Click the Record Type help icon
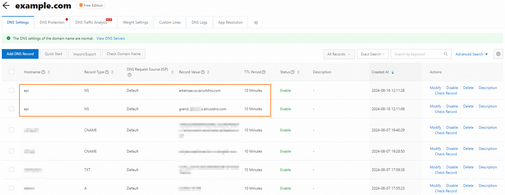 (x=107, y=72)
